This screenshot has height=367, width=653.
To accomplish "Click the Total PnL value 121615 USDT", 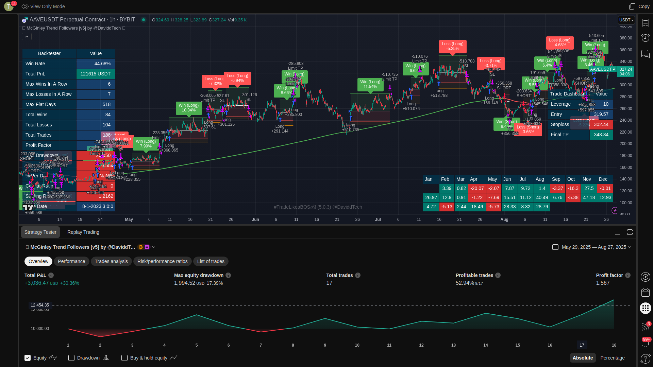I will coord(96,74).
